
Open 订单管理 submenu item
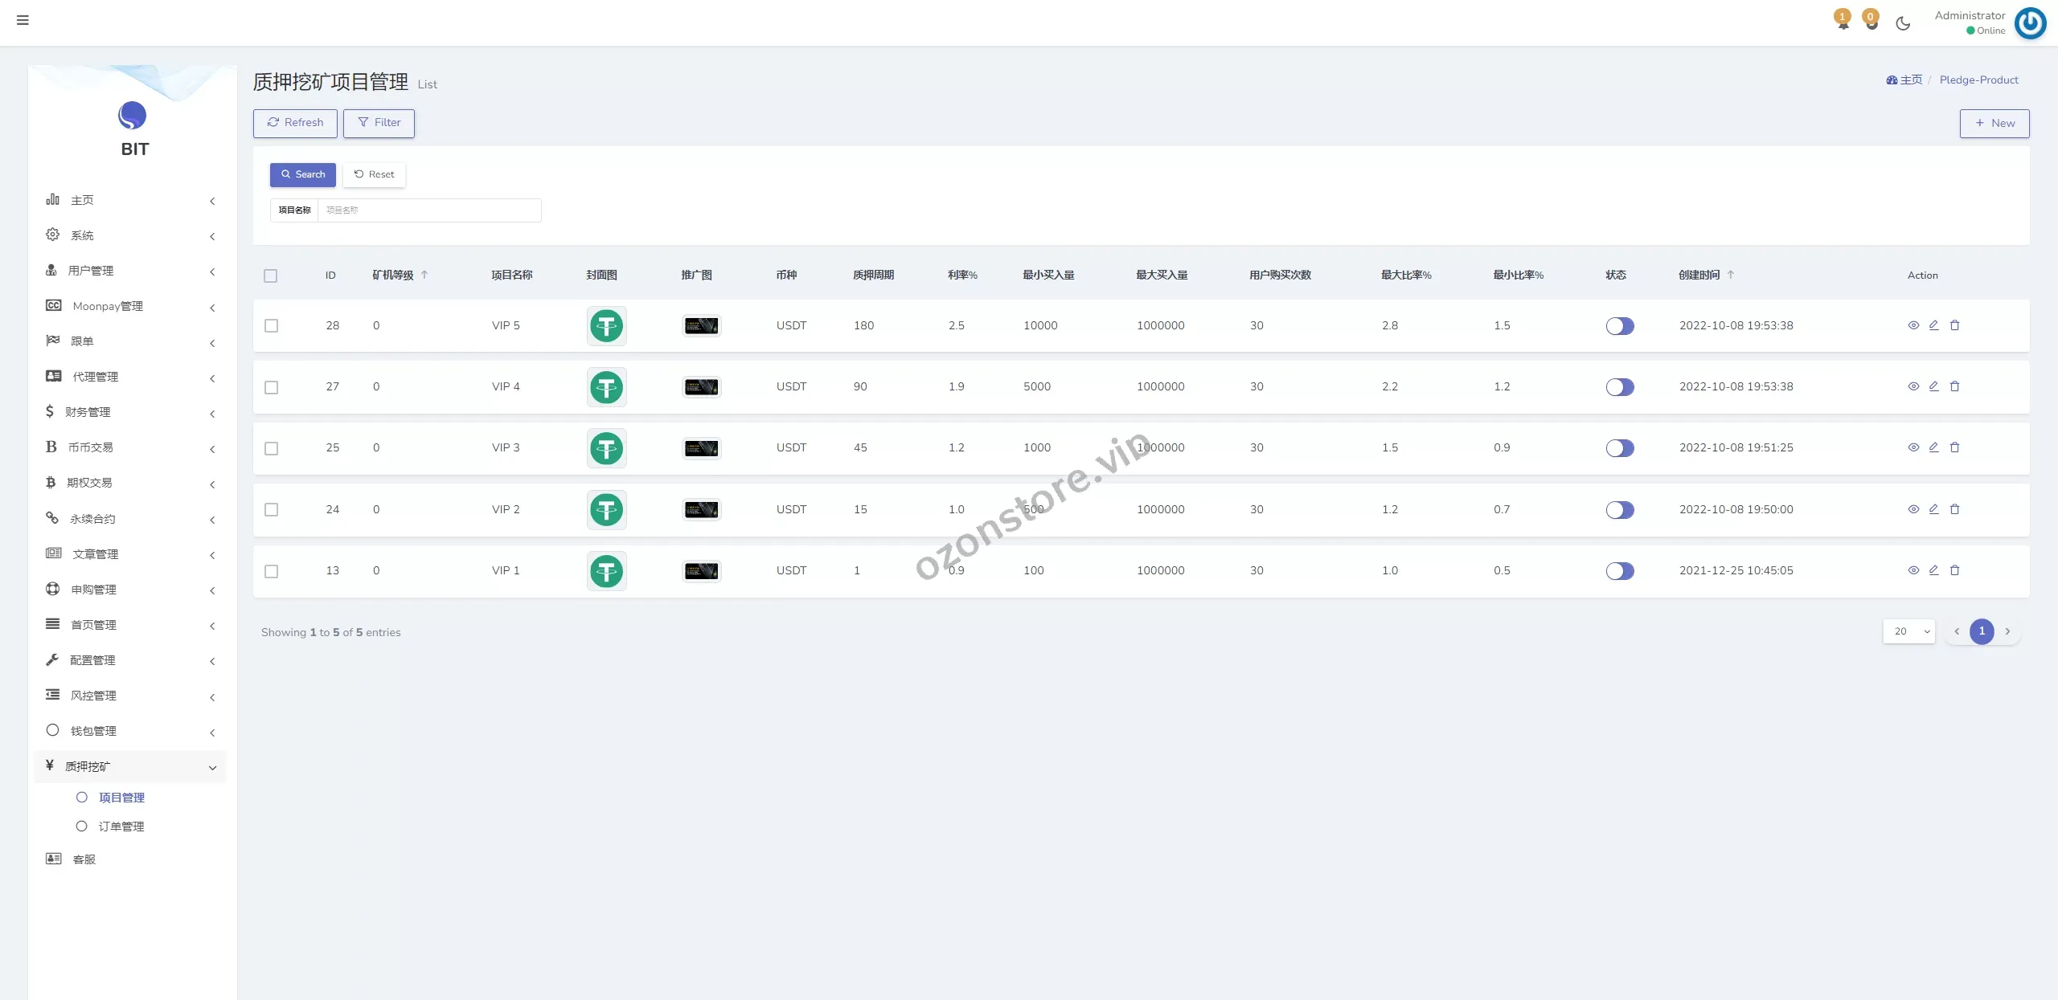[x=121, y=827]
